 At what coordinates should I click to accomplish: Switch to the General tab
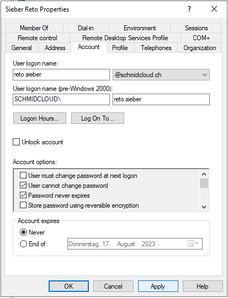pyautogui.click(x=22, y=48)
